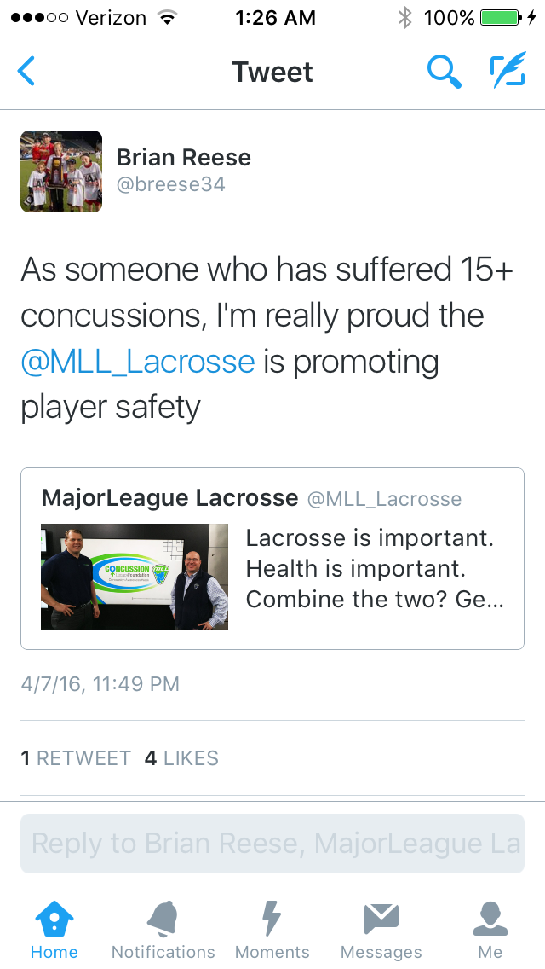Tap the Bluetooth icon in status bar
This screenshot has height=969, width=545.
tap(404, 17)
